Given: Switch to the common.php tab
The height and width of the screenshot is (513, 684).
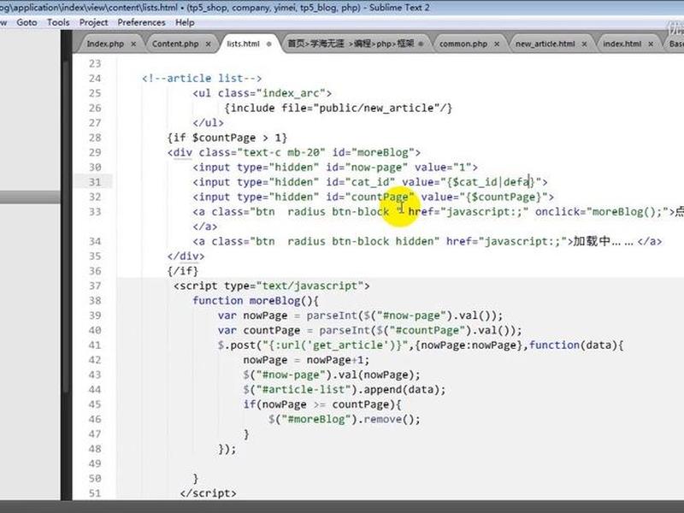Looking at the screenshot, I should click(463, 44).
